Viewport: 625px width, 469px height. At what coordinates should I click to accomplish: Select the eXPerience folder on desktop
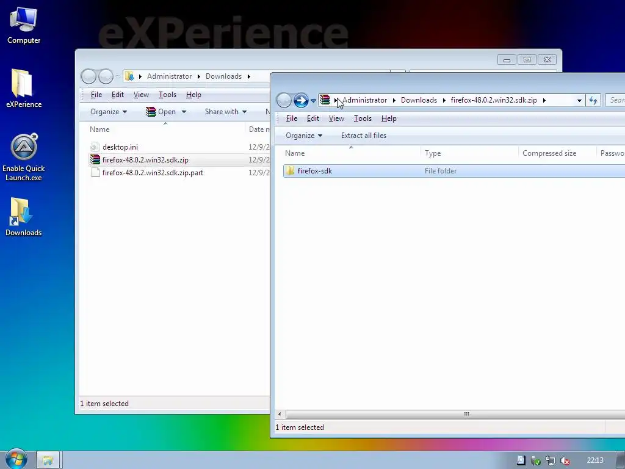pos(24,89)
